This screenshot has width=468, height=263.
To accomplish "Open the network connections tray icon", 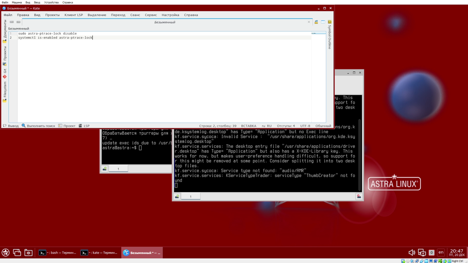I will [422, 252].
